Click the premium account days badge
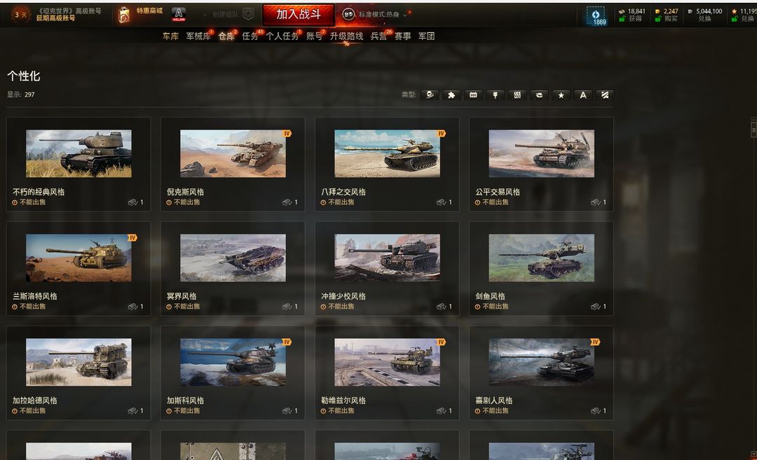The image size is (757, 460). click(20, 15)
